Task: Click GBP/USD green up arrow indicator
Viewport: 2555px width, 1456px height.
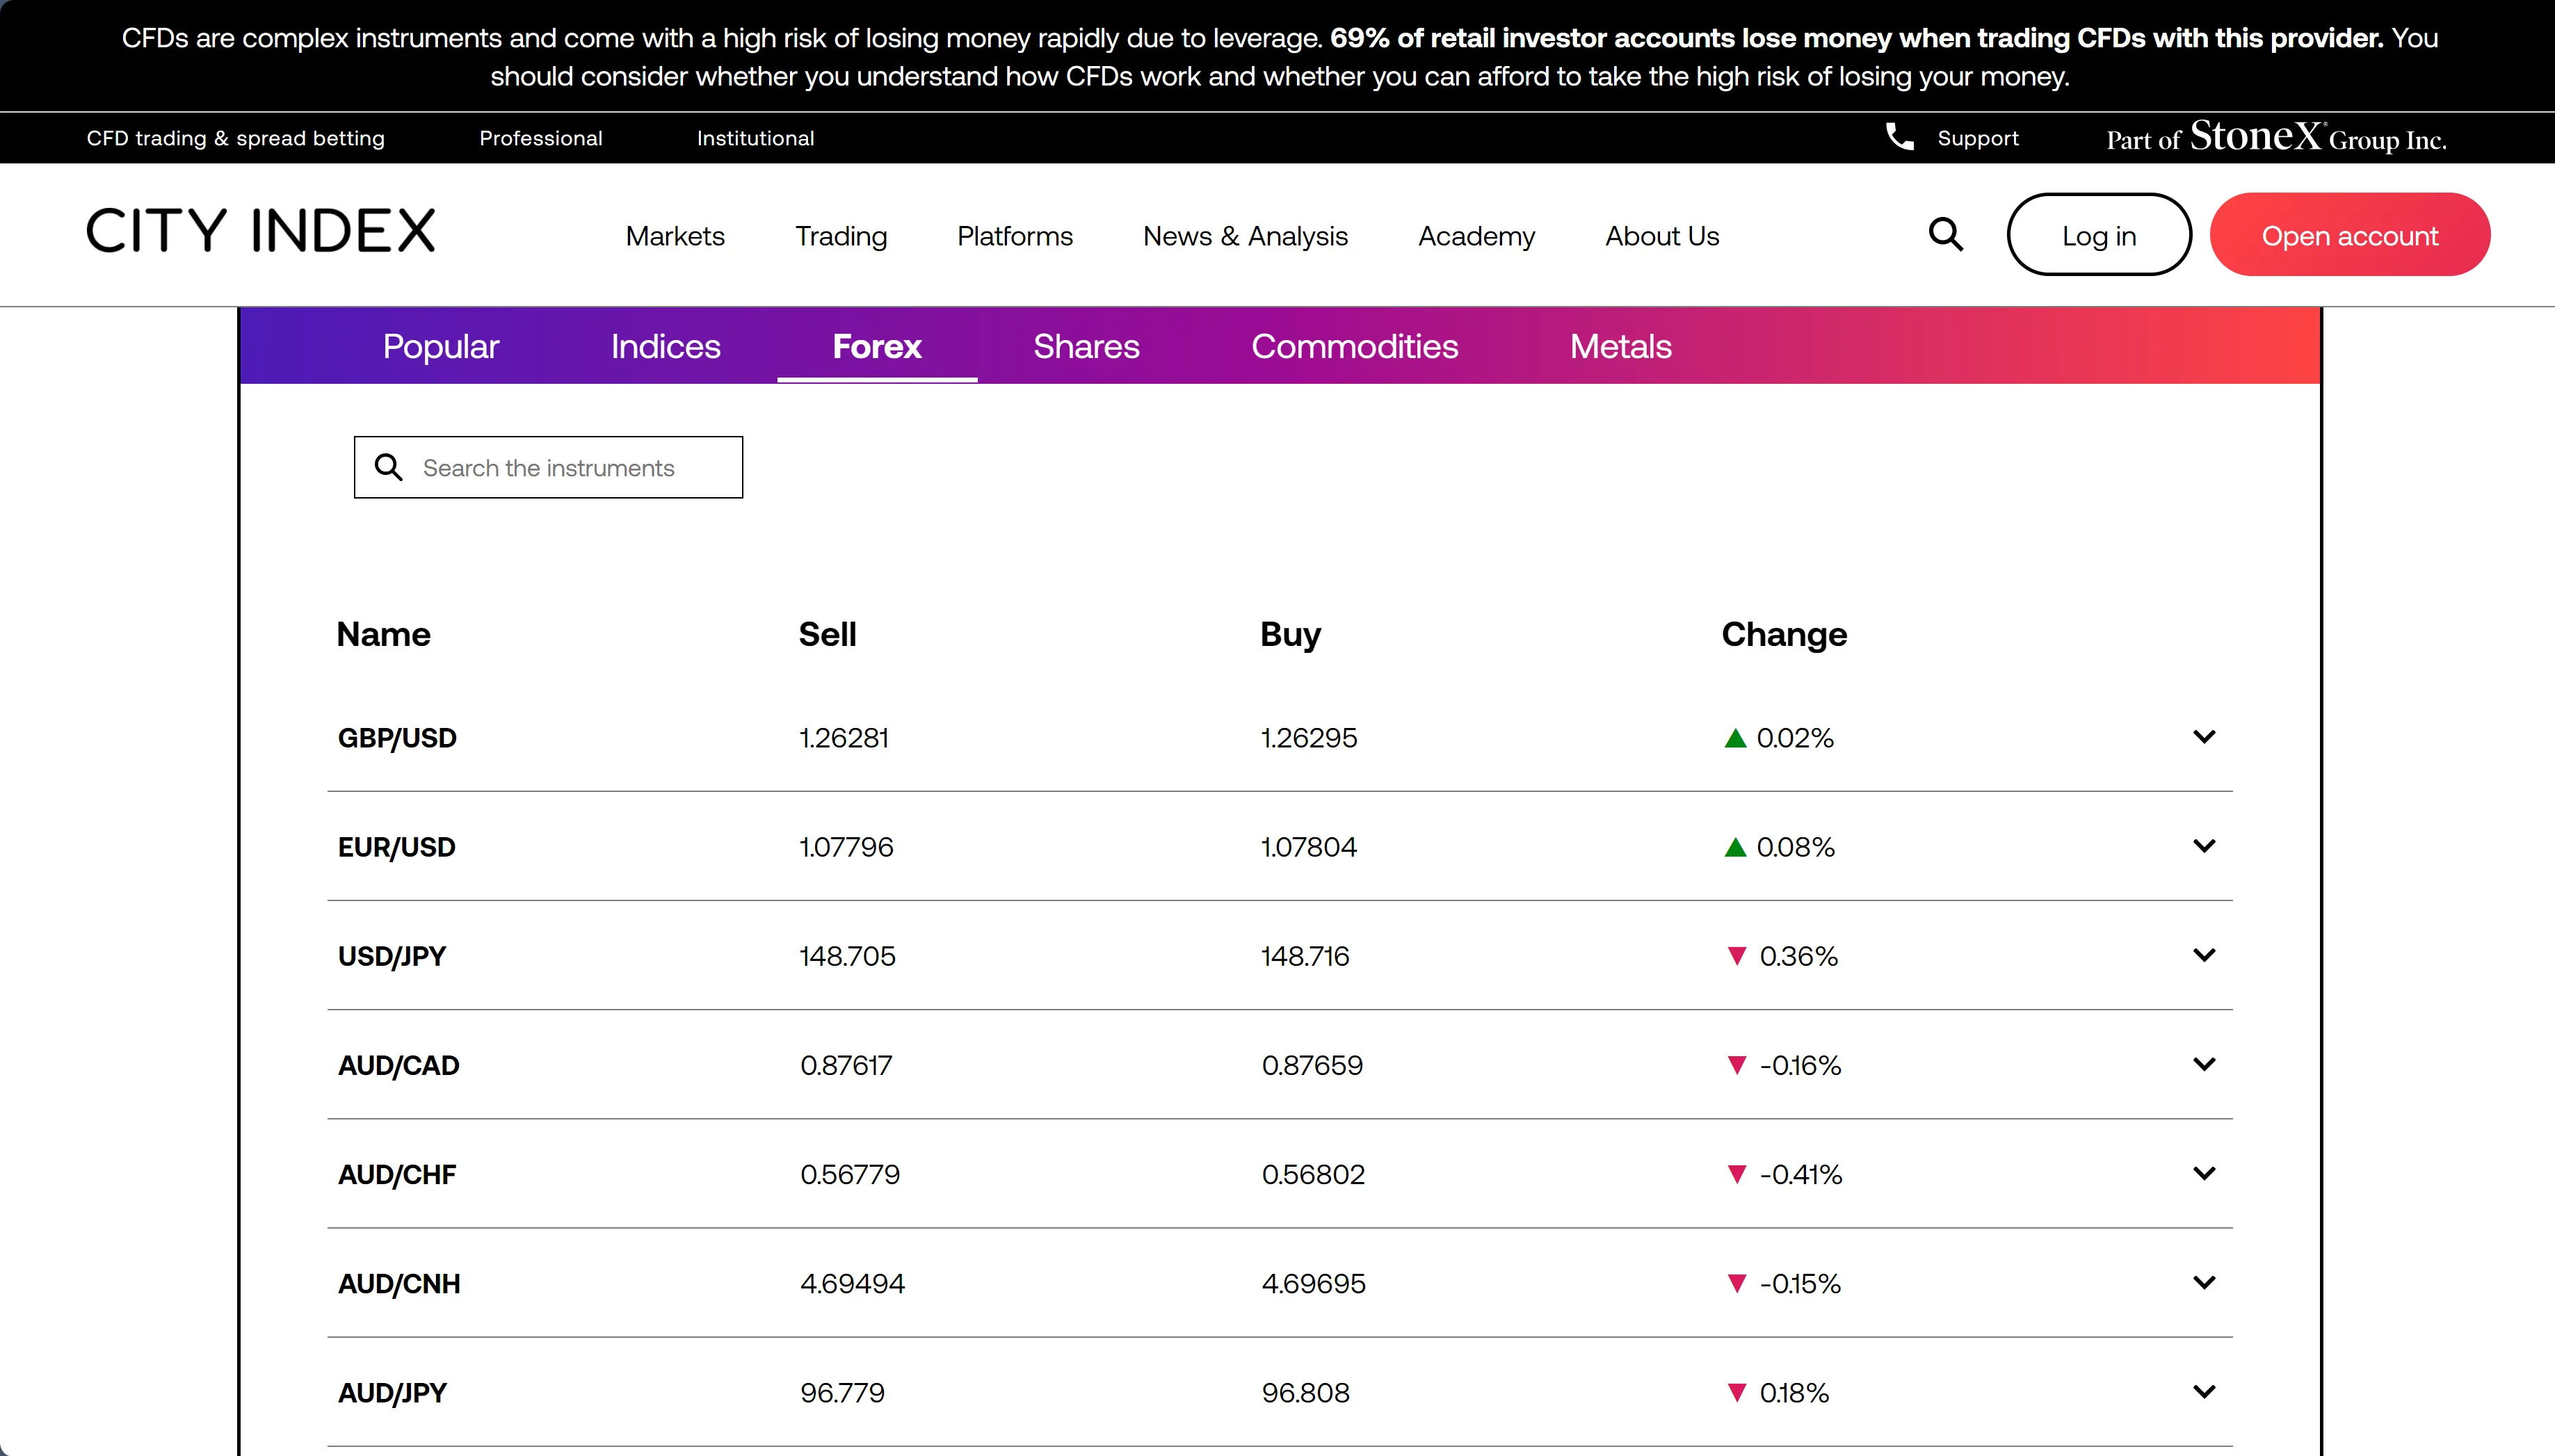Action: pos(1735,738)
